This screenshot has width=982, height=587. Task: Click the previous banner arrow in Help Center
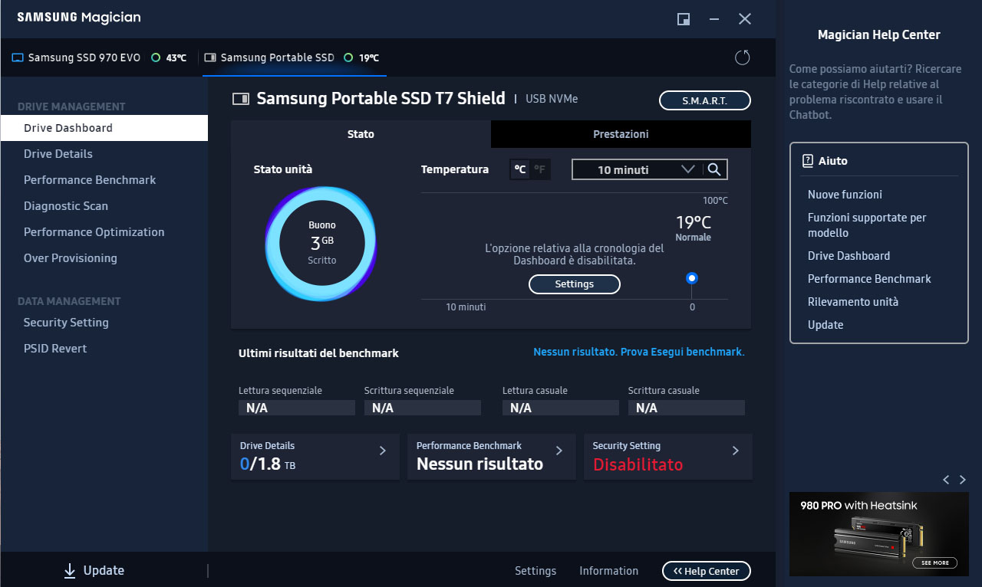tap(946, 480)
